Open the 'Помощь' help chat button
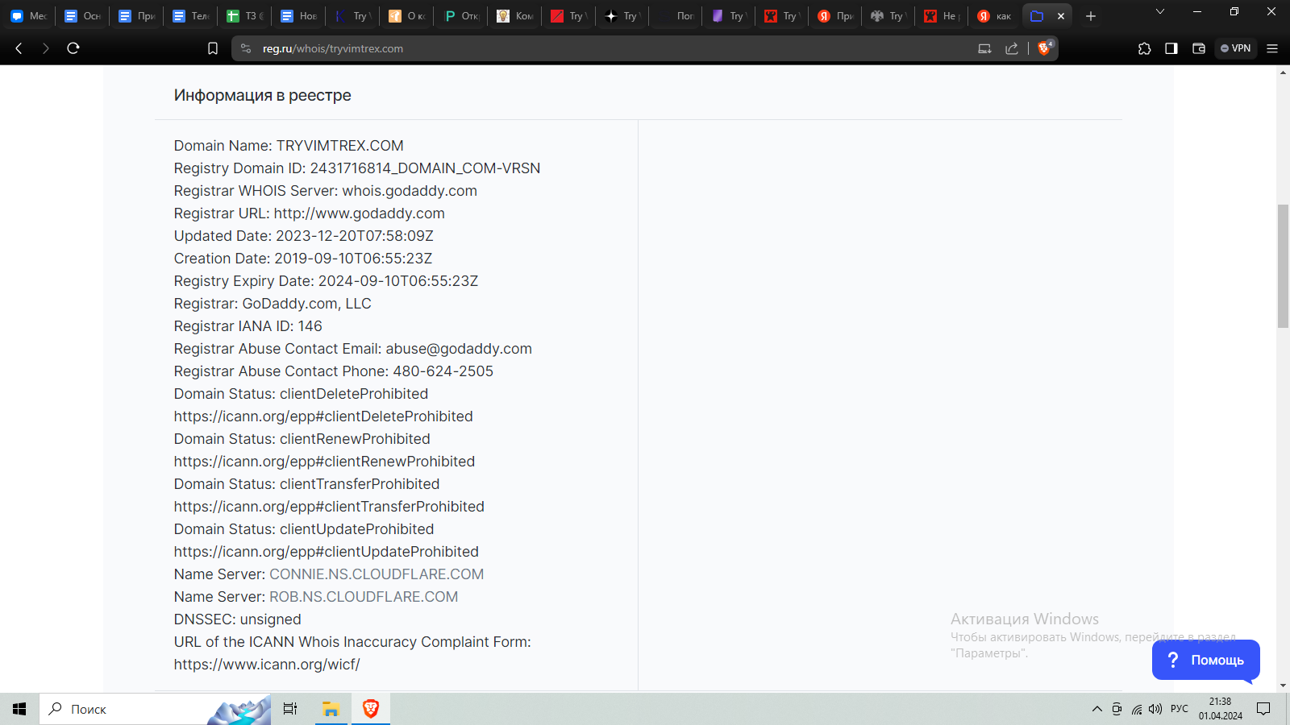 click(1206, 660)
